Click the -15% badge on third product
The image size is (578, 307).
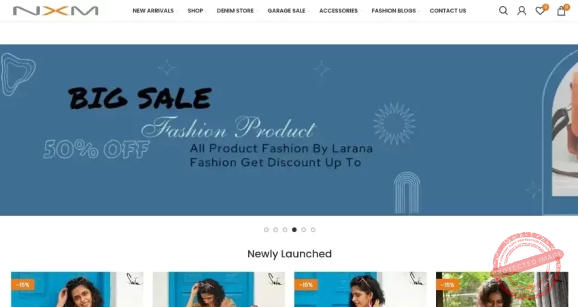click(x=306, y=285)
